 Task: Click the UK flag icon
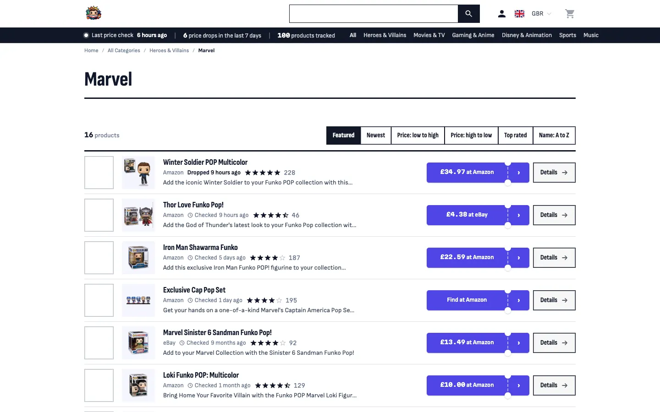point(519,14)
